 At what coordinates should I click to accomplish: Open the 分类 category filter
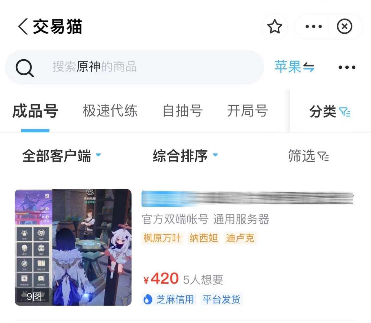(330, 112)
